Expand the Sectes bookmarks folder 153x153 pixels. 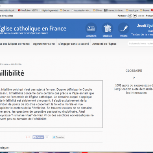pos(65,10)
